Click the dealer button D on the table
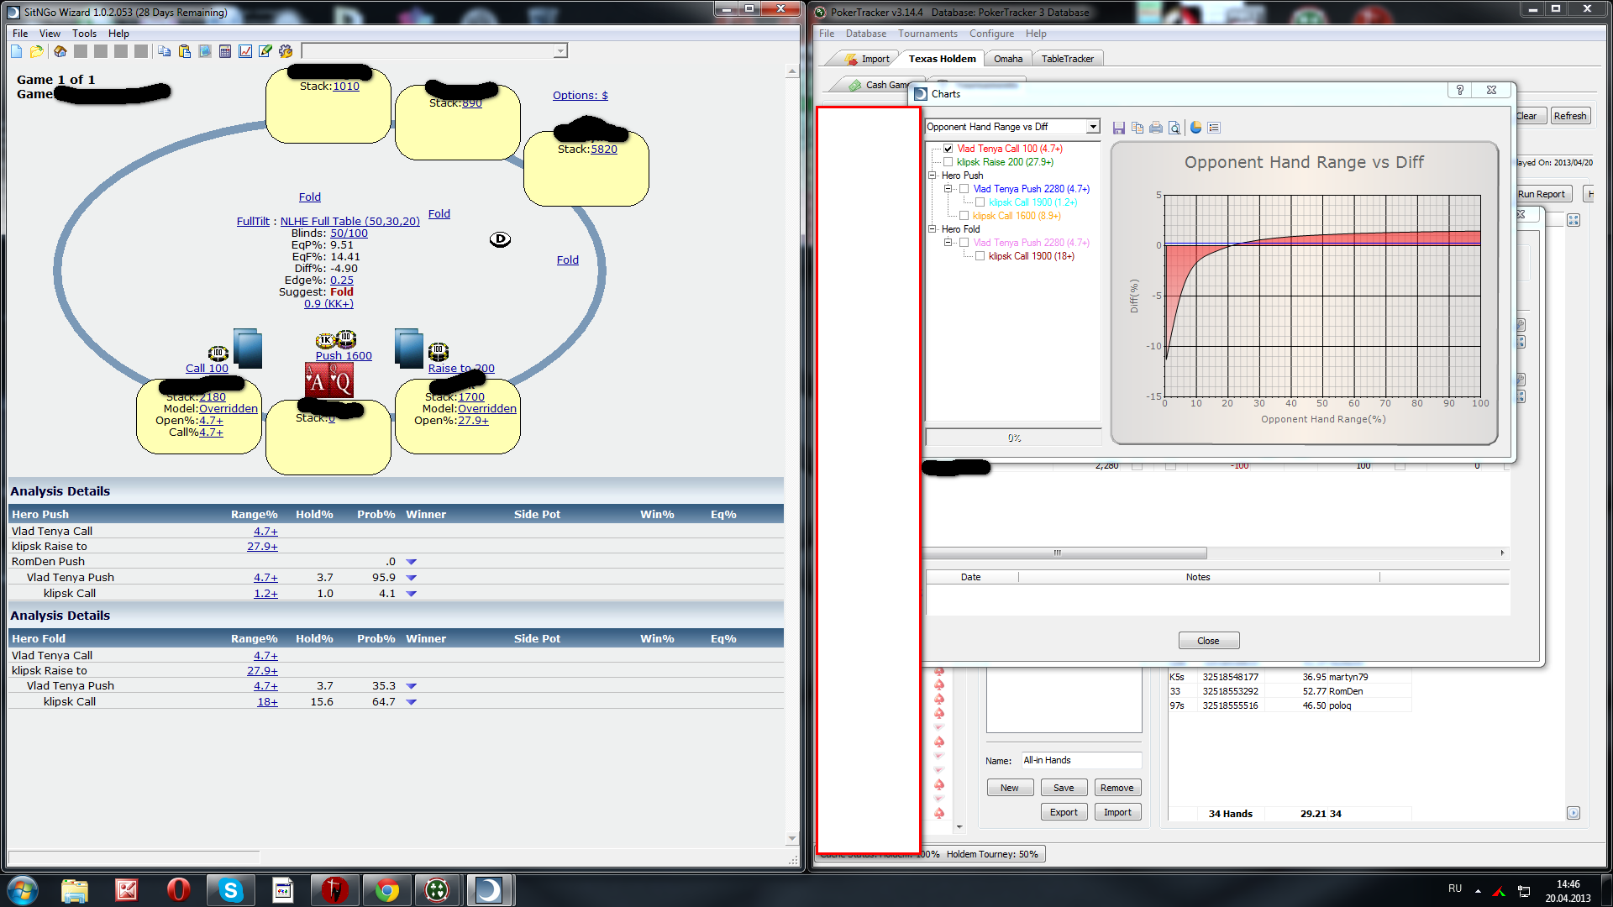The height and width of the screenshot is (907, 1613). point(500,239)
